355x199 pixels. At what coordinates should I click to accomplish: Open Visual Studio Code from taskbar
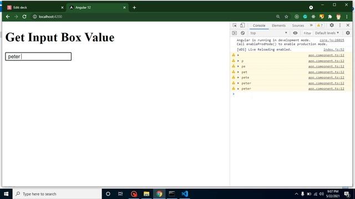(185, 194)
